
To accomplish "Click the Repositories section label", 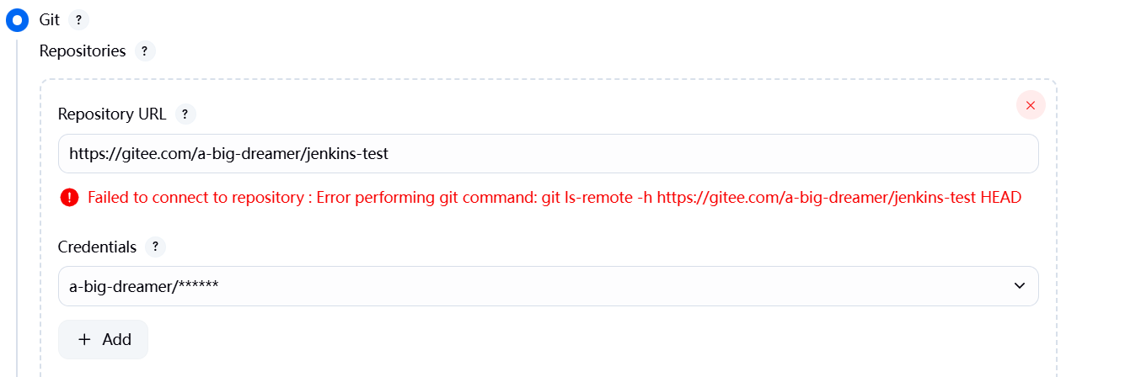I will click(83, 51).
